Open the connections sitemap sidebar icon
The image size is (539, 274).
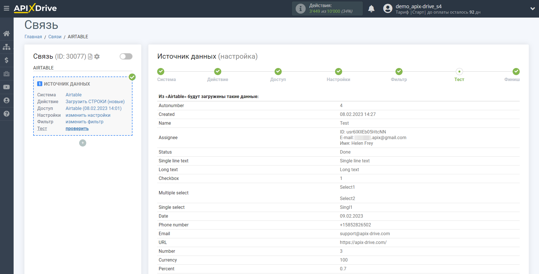(x=7, y=47)
